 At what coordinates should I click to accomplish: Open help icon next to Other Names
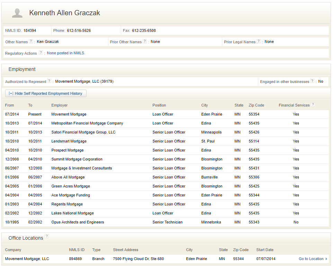tap(31, 42)
